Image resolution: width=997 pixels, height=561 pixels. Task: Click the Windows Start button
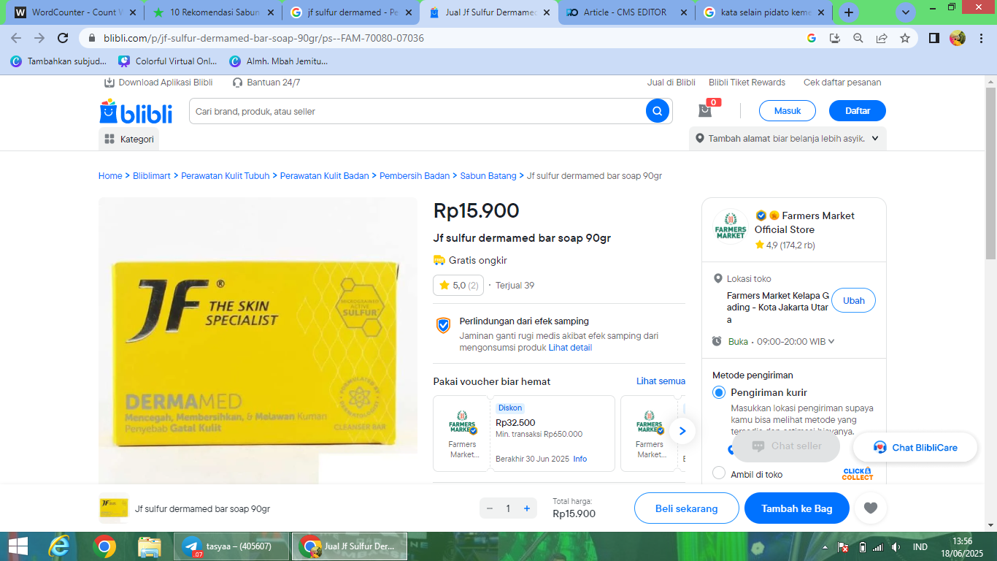coord(18,546)
